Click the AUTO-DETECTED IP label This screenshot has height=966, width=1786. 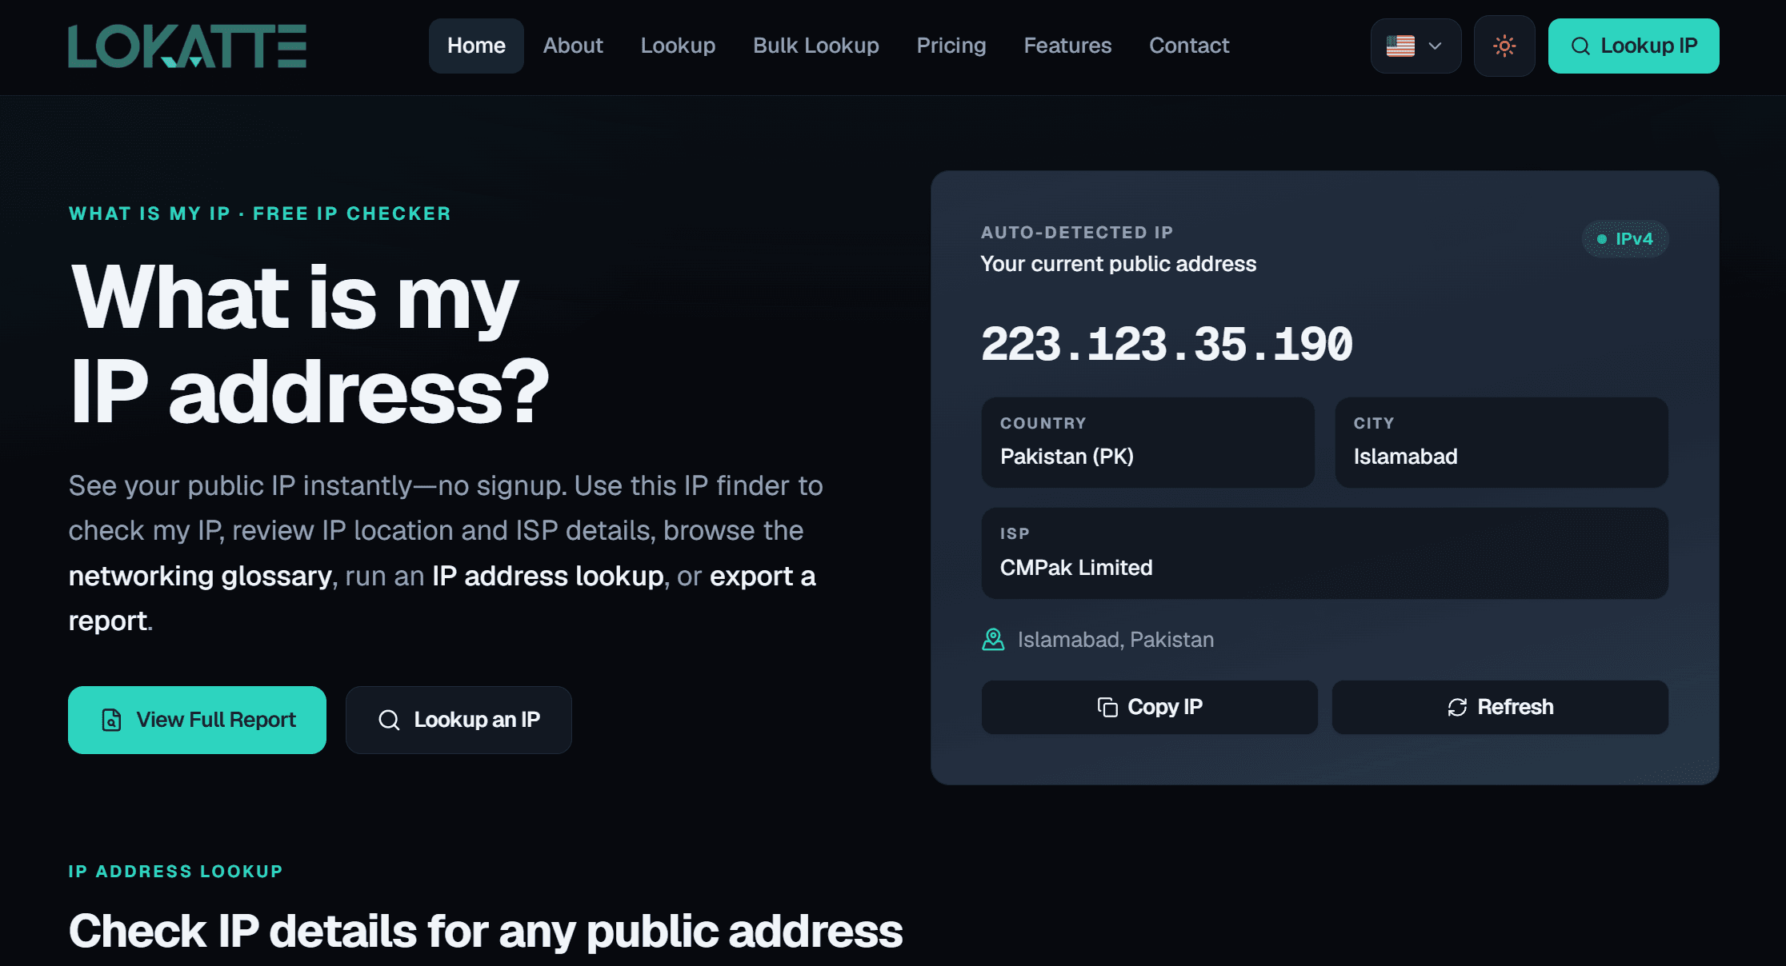click(1077, 233)
